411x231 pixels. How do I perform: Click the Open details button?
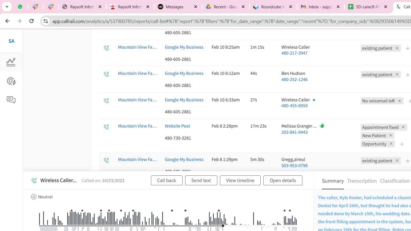[283, 180]
